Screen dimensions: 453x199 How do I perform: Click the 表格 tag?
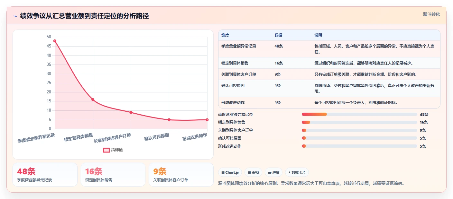(254, 172)
